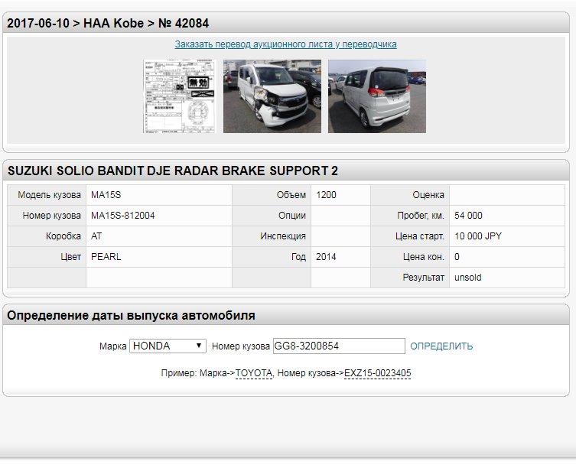Click the year value 2014
Image resolution: width=576 pixels, height=468 pixels.
[326, 257]
